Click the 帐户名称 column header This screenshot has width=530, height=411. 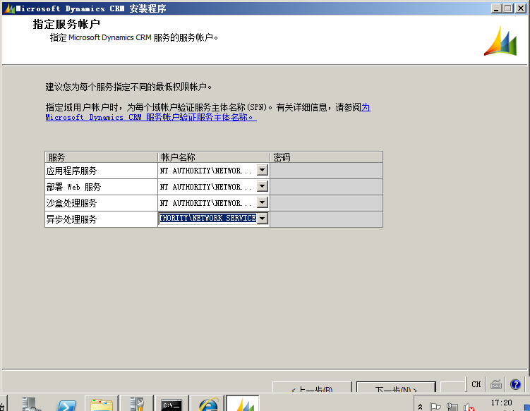pos(214,157)
